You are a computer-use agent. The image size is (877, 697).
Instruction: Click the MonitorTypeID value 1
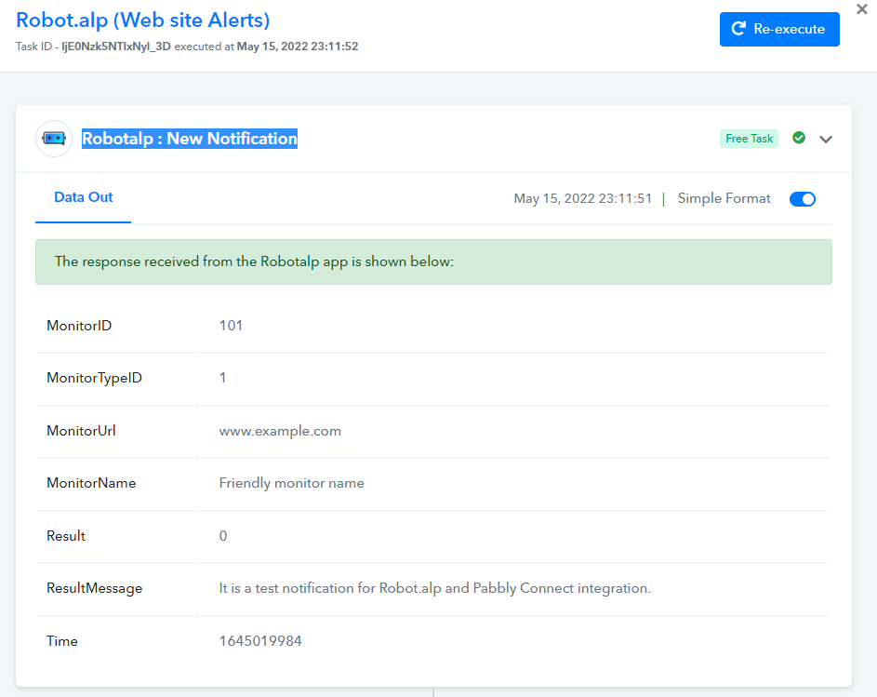point(222,378)
